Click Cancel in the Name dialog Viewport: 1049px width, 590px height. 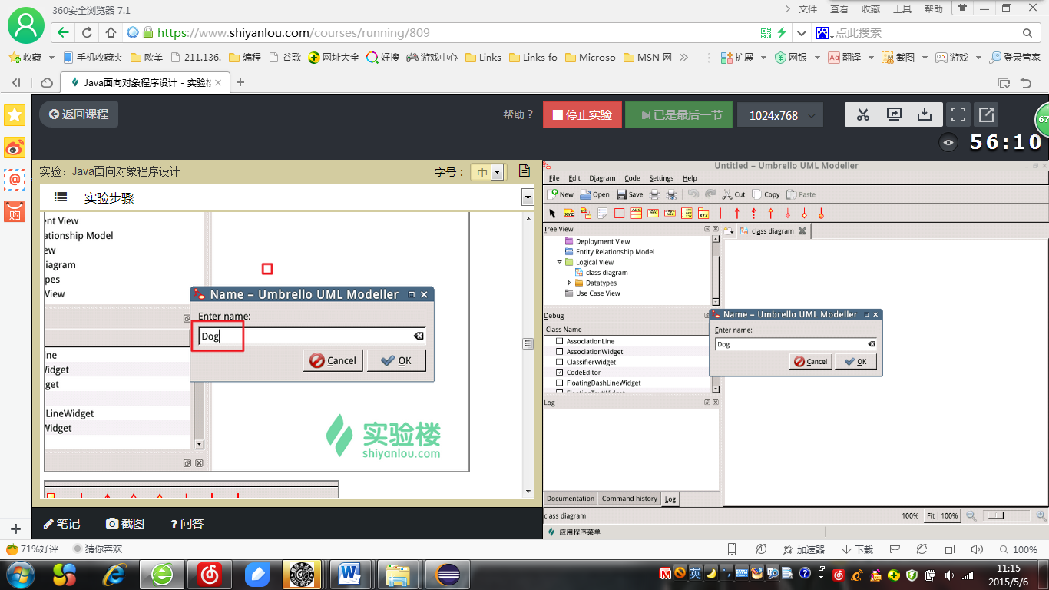coord(811,361)
